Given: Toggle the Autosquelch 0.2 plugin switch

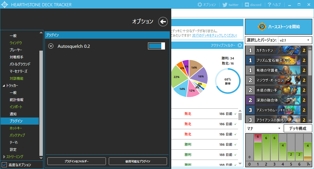Looking at the screenshot, I should (x=156, y=46).
